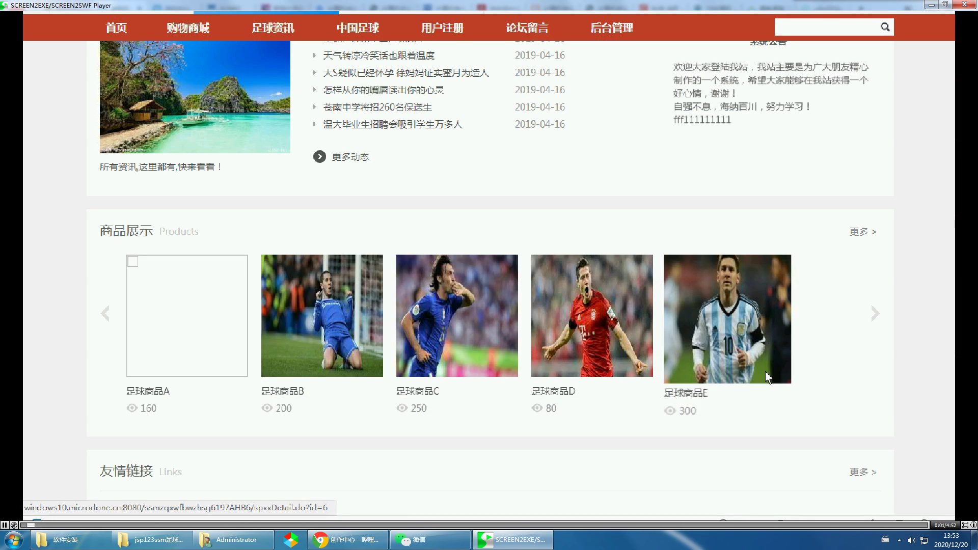Viewport: 978px width, 550px height.
Task: Click the 足球商品E title text
Action: [686, 393]
